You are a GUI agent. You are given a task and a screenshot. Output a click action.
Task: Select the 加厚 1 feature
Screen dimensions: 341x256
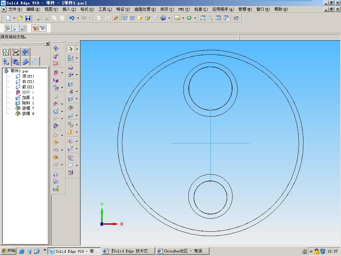[x=28, y=98]
